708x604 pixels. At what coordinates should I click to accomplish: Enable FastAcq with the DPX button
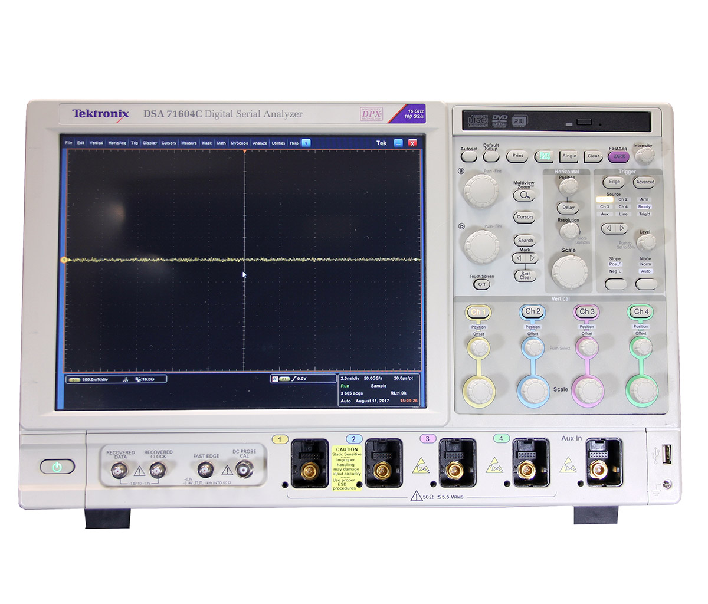pos(619,156)
